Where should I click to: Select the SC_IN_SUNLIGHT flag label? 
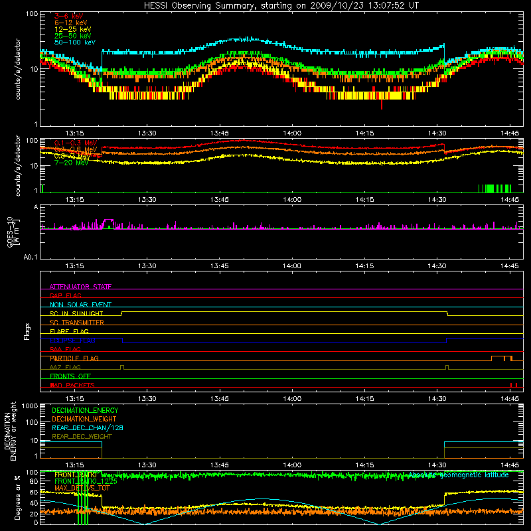[76, 313]
